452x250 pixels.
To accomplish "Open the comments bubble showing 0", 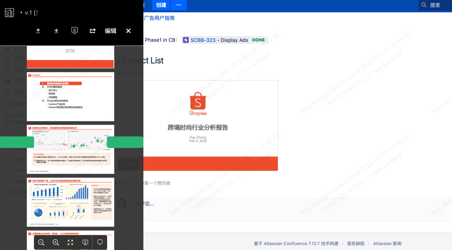I will (74, 31).
